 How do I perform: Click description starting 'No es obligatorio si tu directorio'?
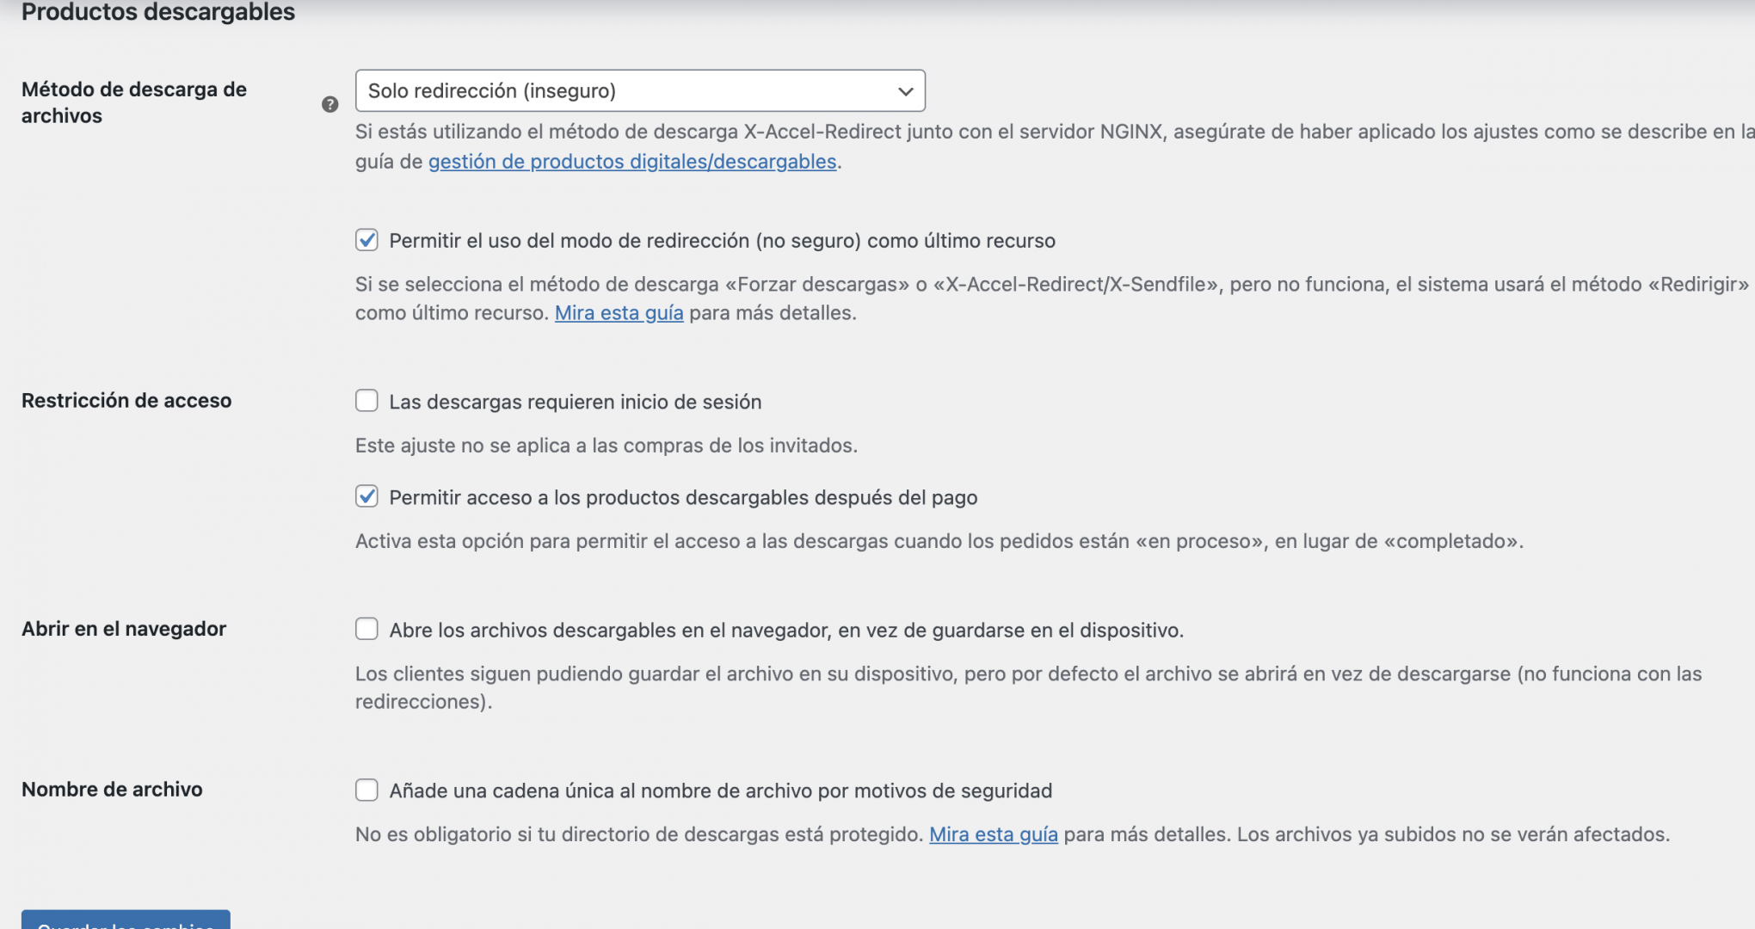click(x=1013, y=834)
